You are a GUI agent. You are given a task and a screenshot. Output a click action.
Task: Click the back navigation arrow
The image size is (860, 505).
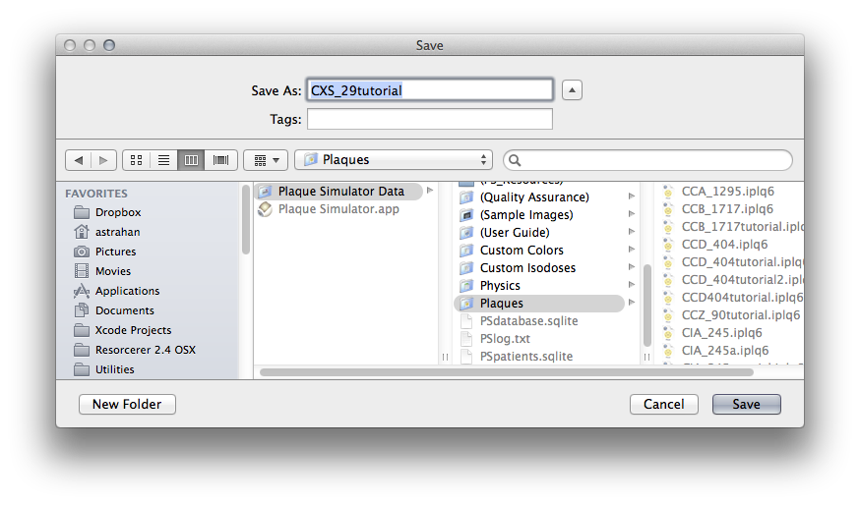[79, 159]
